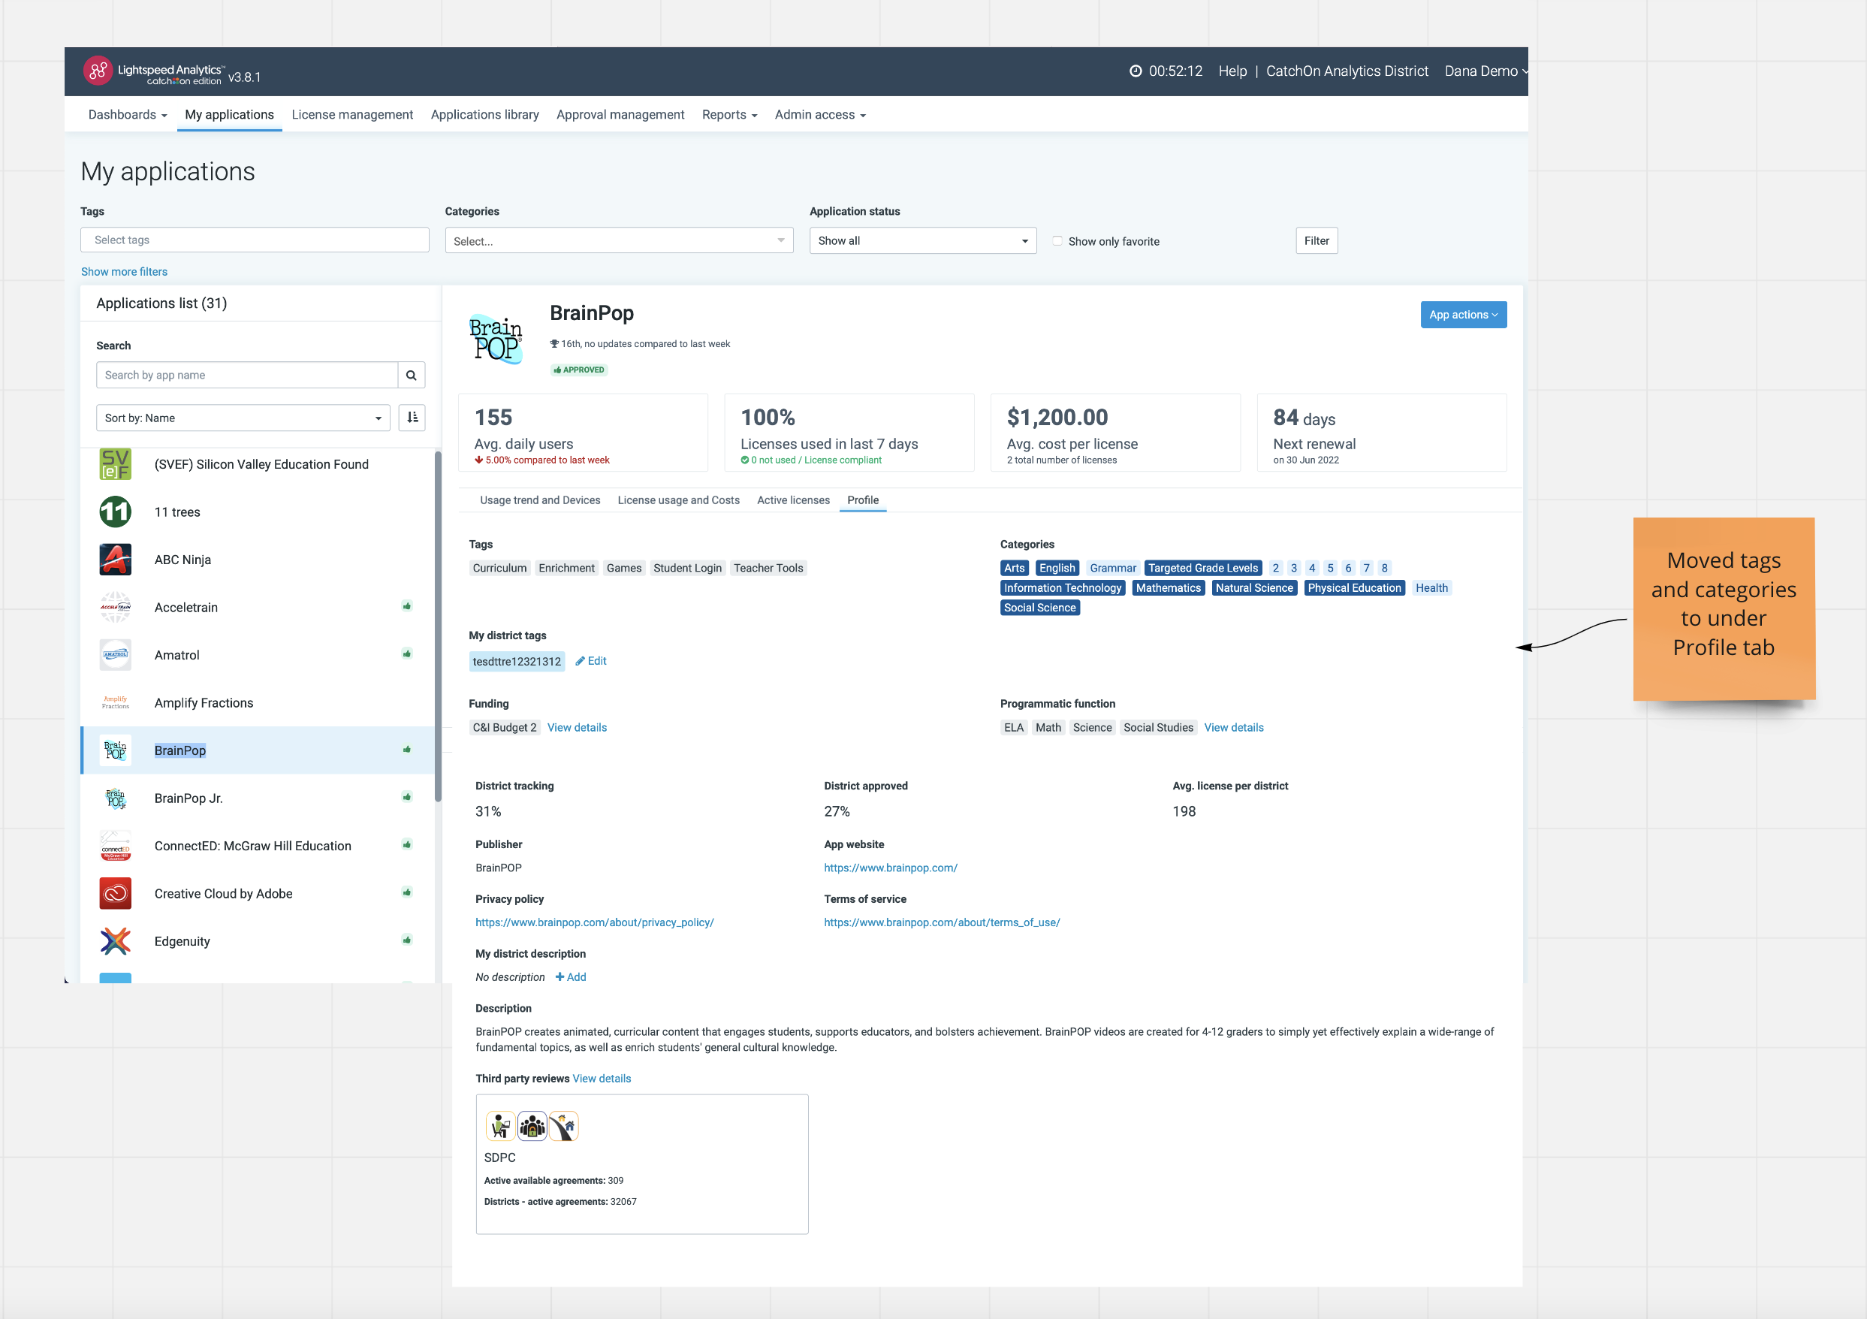Click the Select tags input field
This screenshot has width=1867, height=1319.
[x=255, y=240]
